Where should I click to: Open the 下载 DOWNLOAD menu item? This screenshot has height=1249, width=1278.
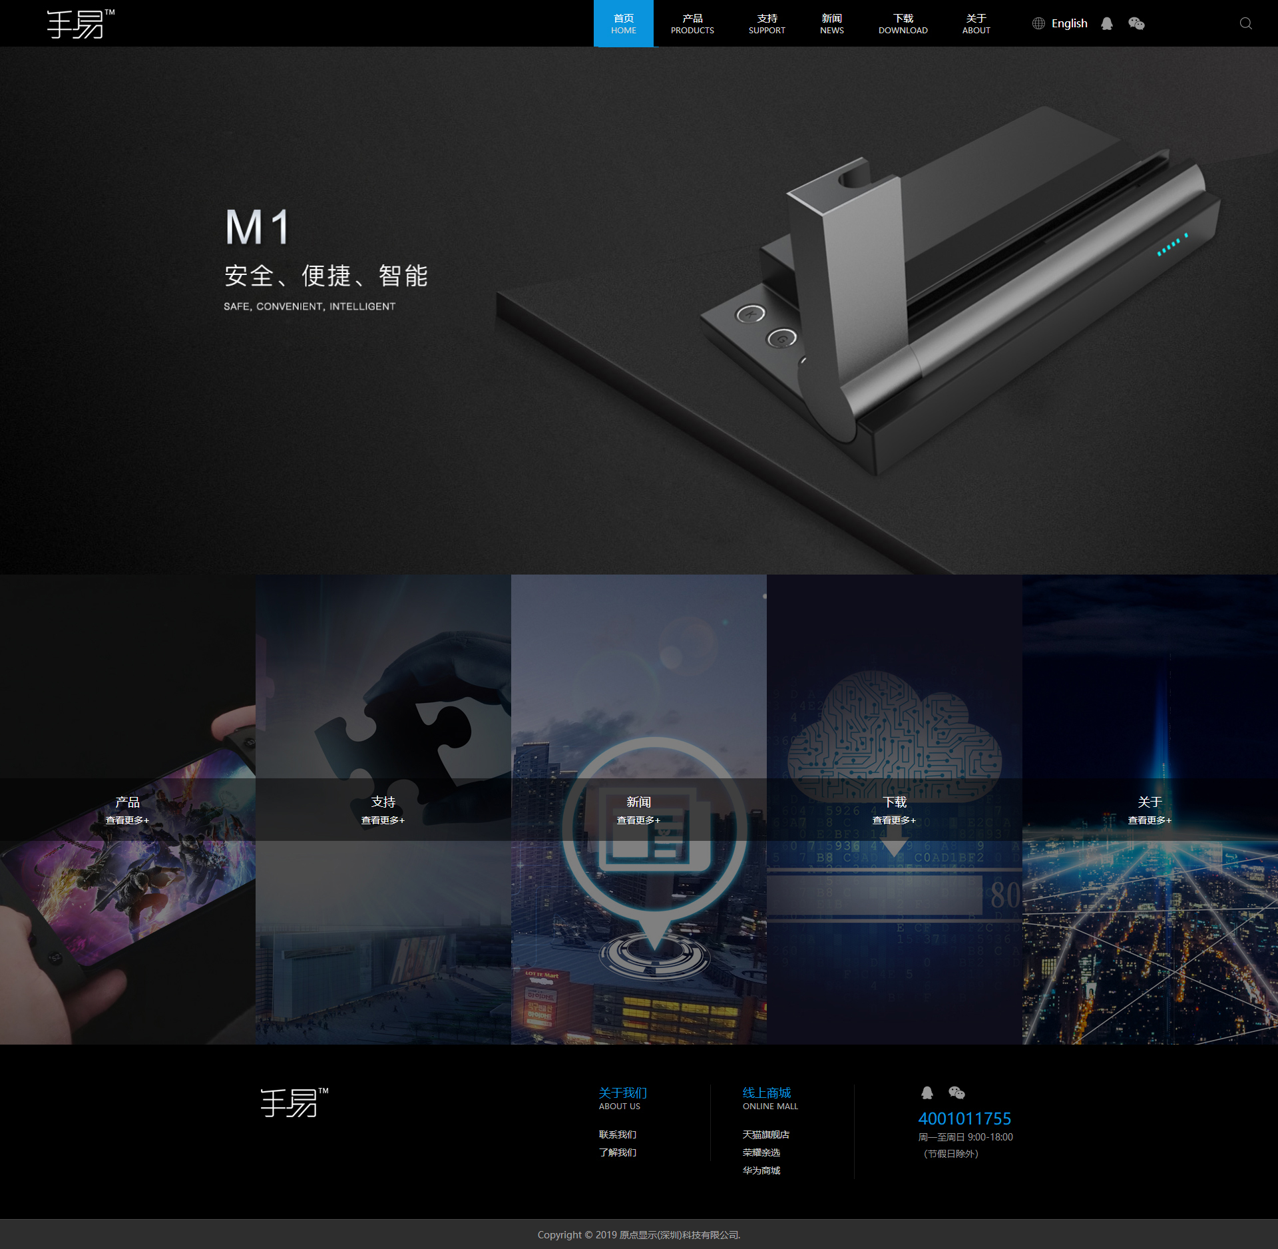(903, 24)
